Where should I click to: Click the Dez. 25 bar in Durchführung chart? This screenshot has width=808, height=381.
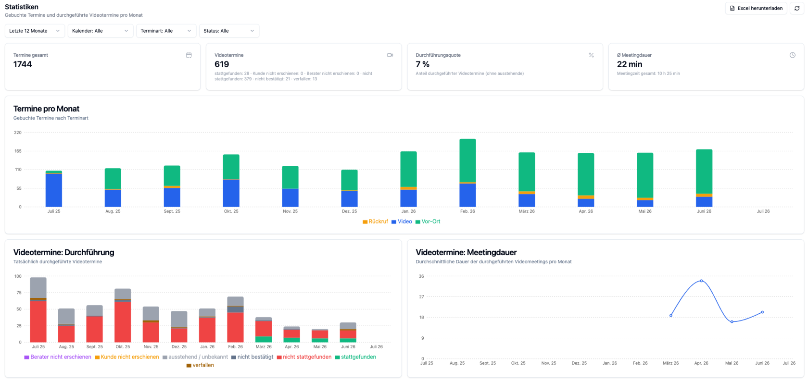click(x=179, y=327)
